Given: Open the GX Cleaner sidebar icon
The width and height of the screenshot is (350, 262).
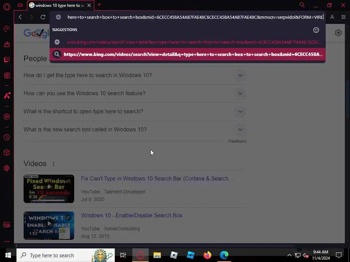Looking at the screenshot, I should (7, 44).
